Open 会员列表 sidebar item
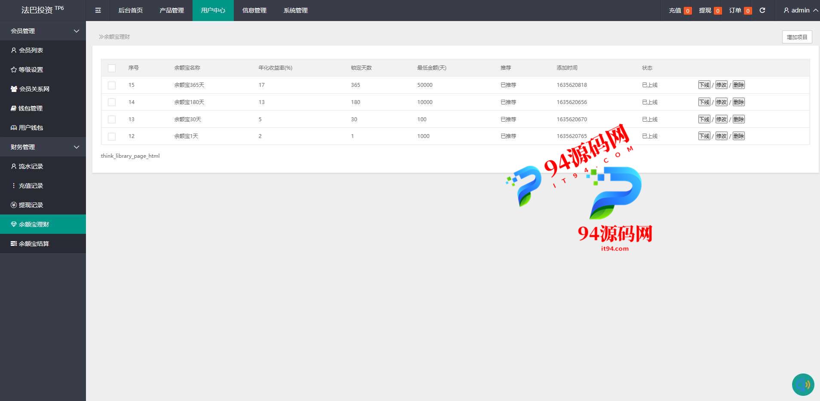The image size is (820, 401). click(43, 50)
